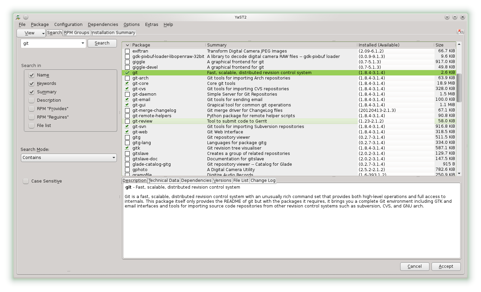481x292 pixels.
Task: Select the gdk-pixbuf-loader-libopenraw-32bit package name
Action: coord(168,57)
